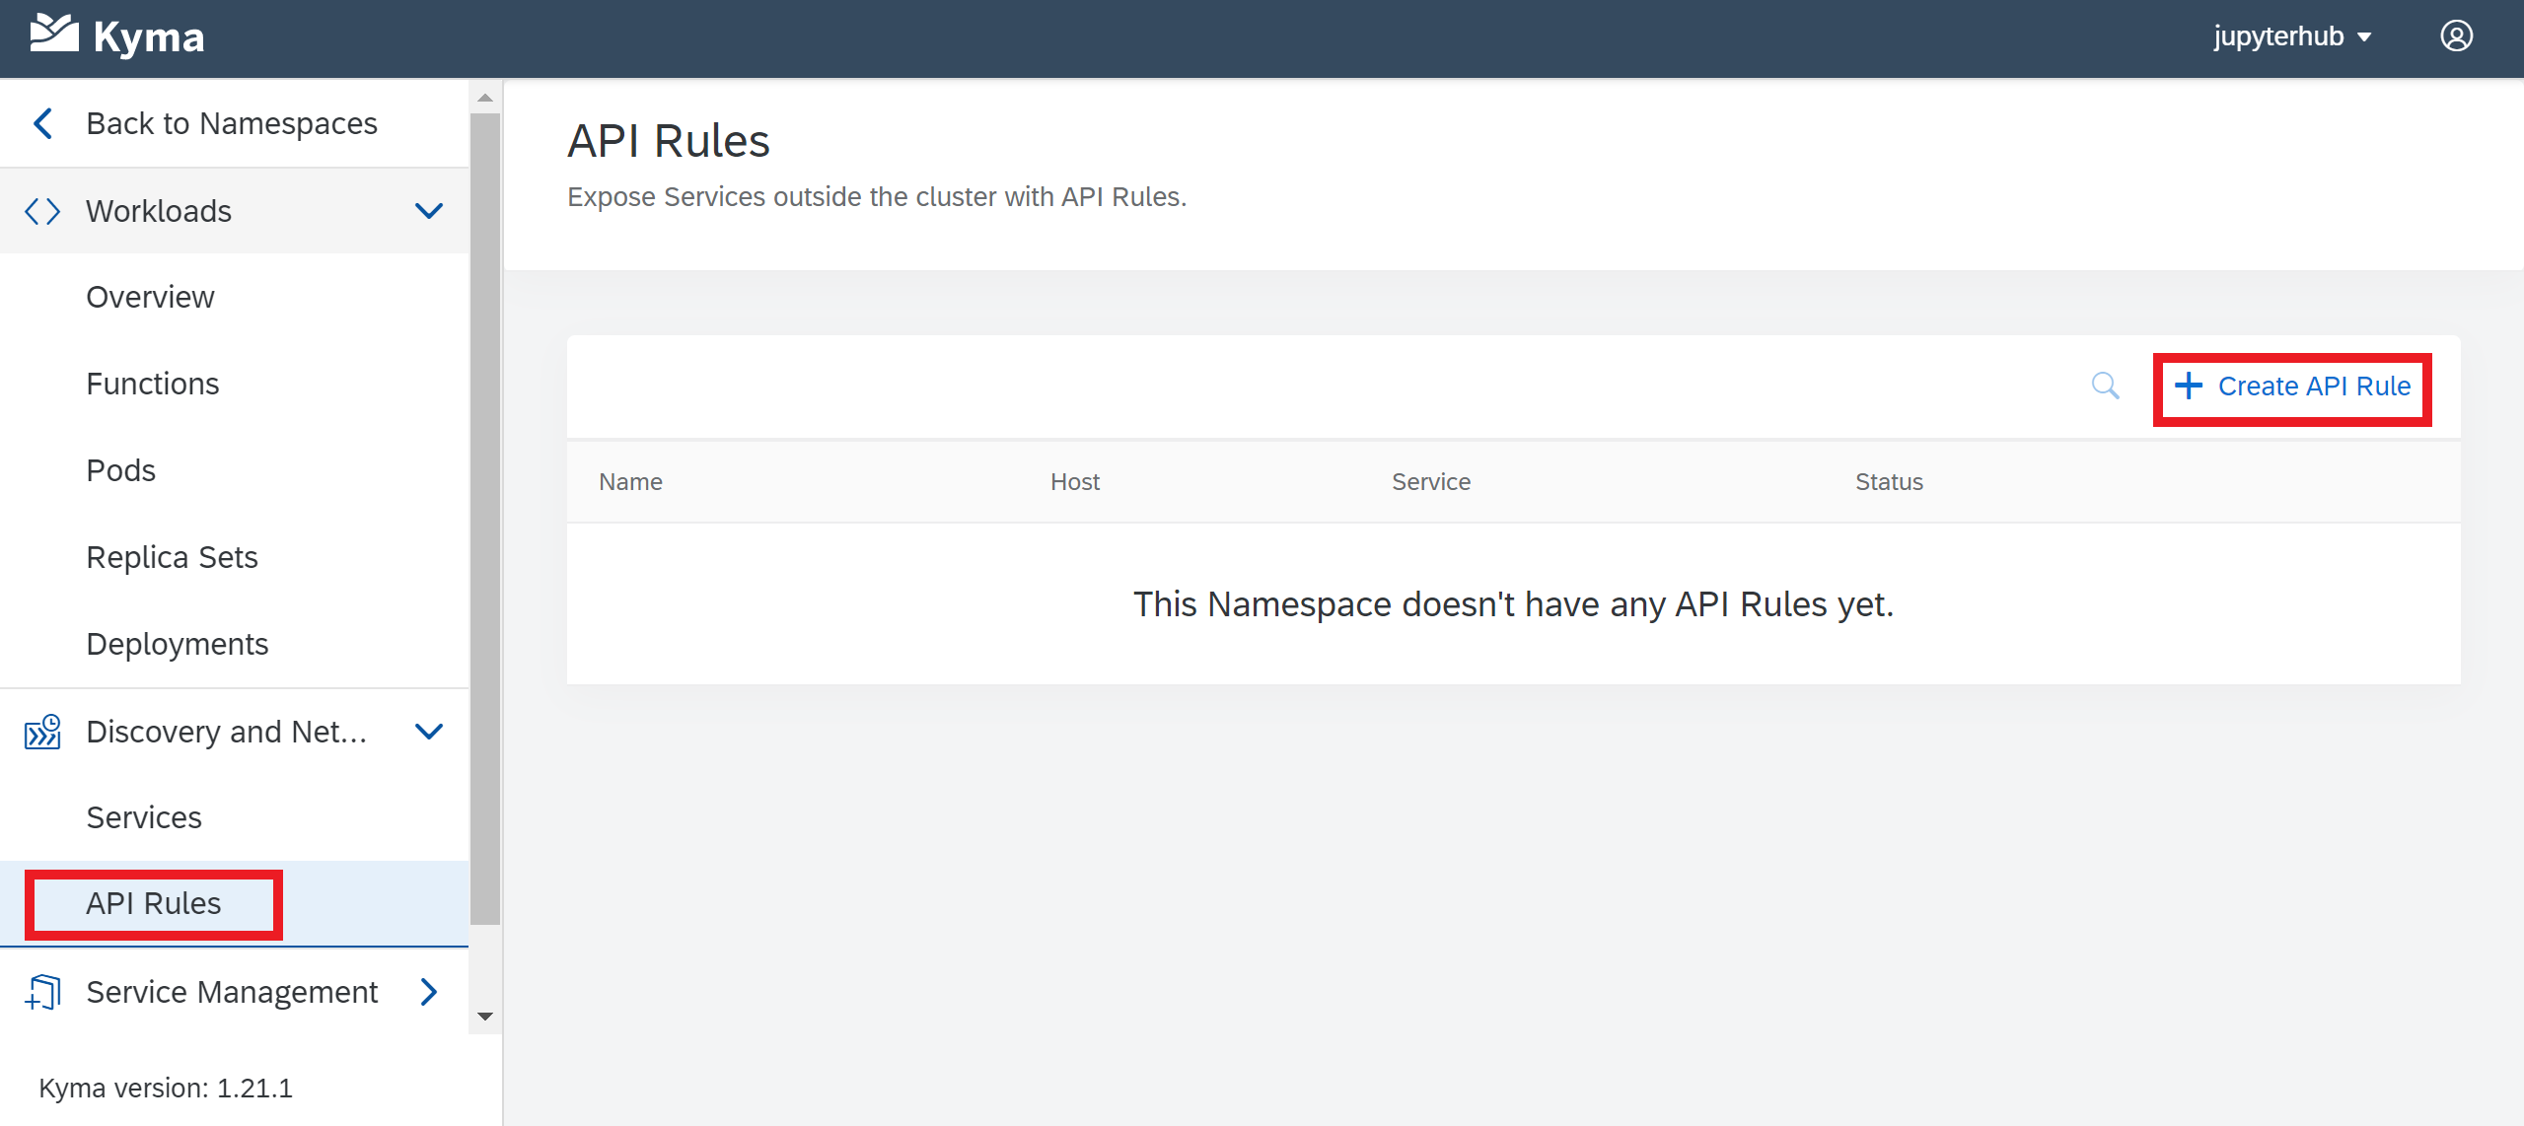Open the user profile icon

click(2456, 36)
